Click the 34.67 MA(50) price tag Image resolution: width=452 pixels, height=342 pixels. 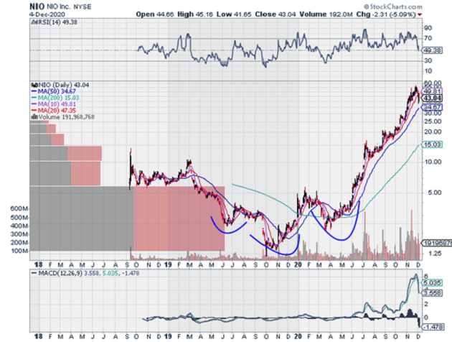pyautogui.click(x=432, y=107)
